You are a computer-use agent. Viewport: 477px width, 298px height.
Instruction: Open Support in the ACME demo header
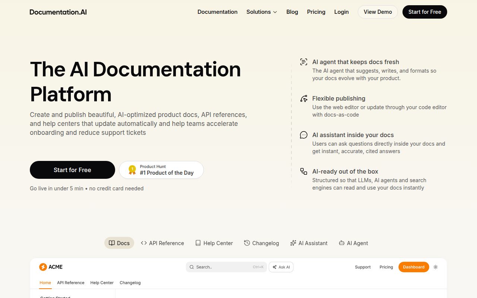363,267
